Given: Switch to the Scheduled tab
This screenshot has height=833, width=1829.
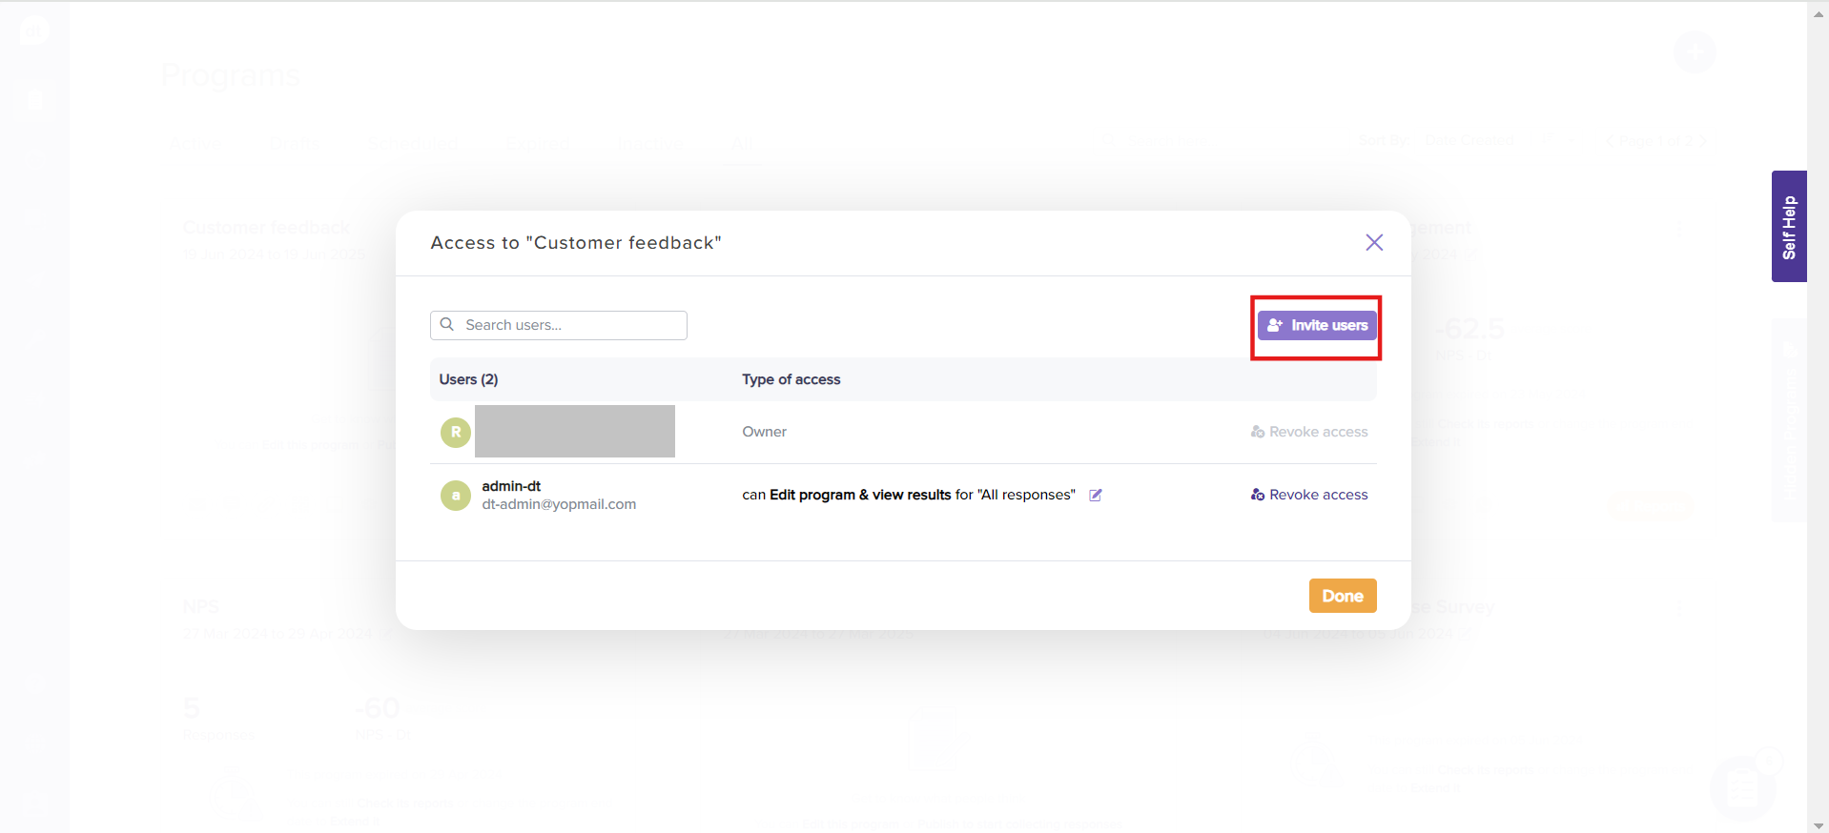Looking at the screenshot, I should pyautogui.click(x=413, y=144).
